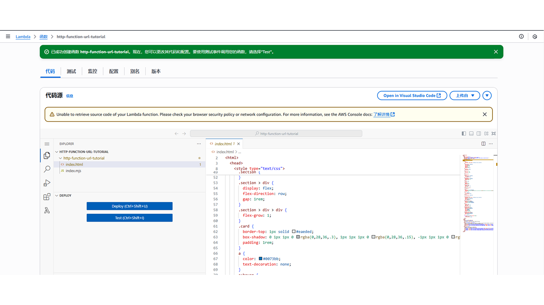Collapse the http-function-url-tutorial folder
The height and width of the screenshot is (305, 544).
pyautogui.click(x=61, y=158)
